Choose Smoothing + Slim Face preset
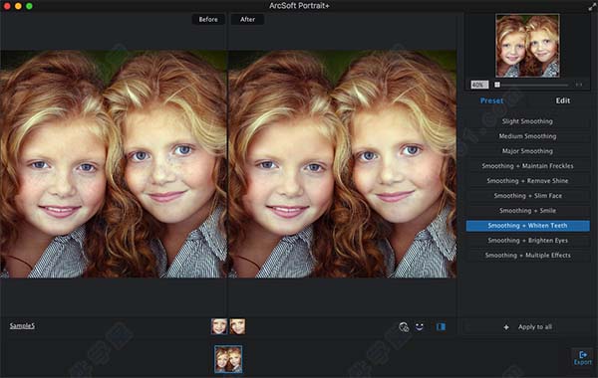This screenshot has height=378, width=598. 527,196
